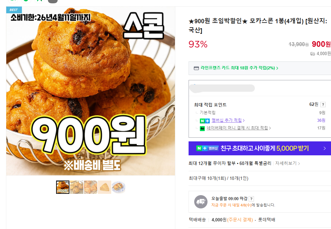The width and height of the screenshot is (331, 229).
Task: Open the 라인프렌즈 카드 추가 적립 chevron
Action: 277,68
